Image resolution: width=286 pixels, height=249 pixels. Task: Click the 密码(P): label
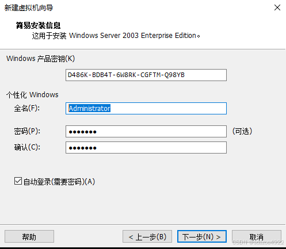click(27, 131)
